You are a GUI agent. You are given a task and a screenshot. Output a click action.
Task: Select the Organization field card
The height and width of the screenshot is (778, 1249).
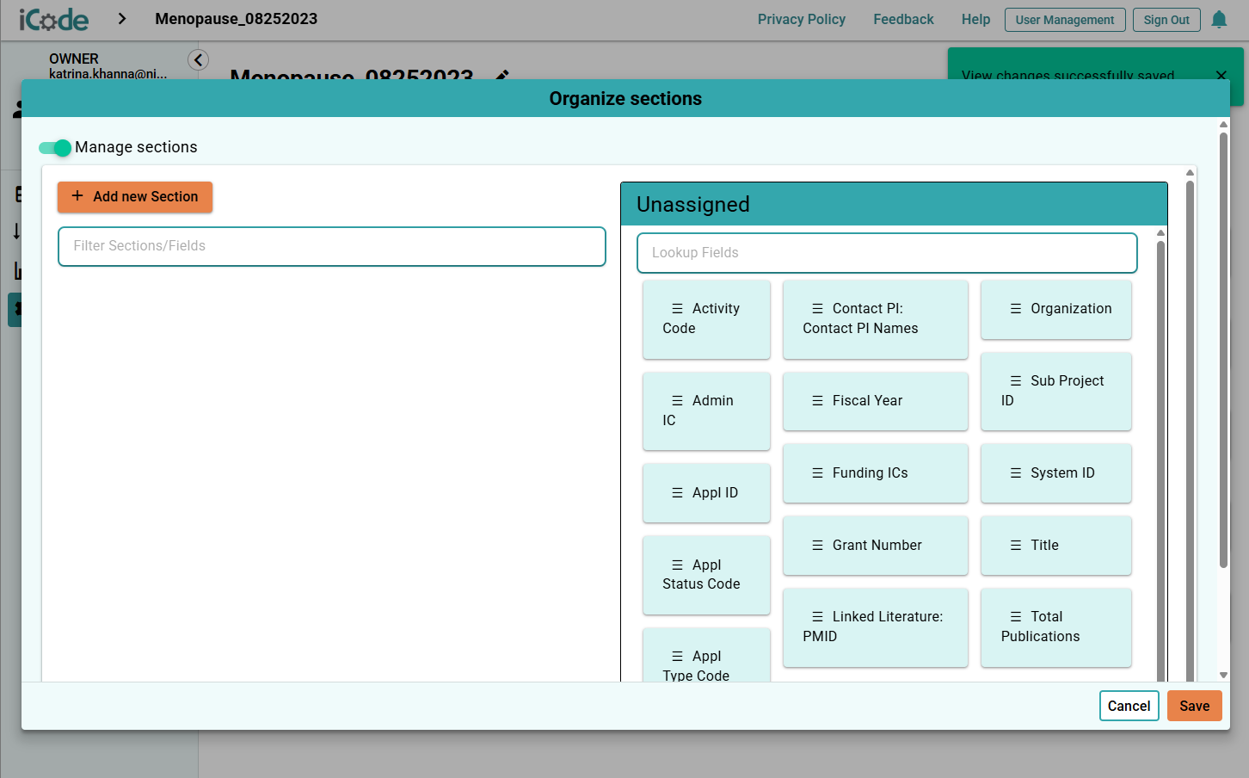[x=1056, y=309]
